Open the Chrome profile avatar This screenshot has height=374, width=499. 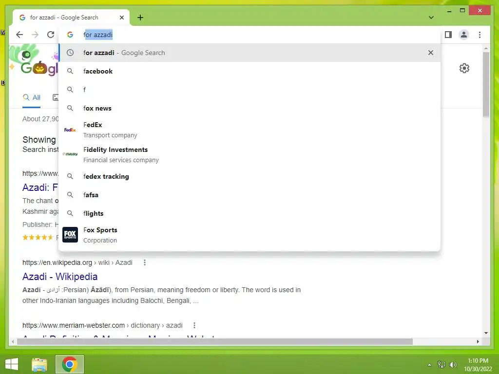[x=464, y=35]
